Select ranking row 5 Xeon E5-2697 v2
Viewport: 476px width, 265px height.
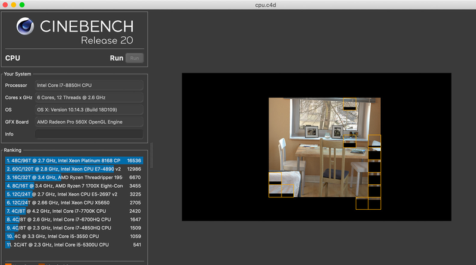point(74,194)
